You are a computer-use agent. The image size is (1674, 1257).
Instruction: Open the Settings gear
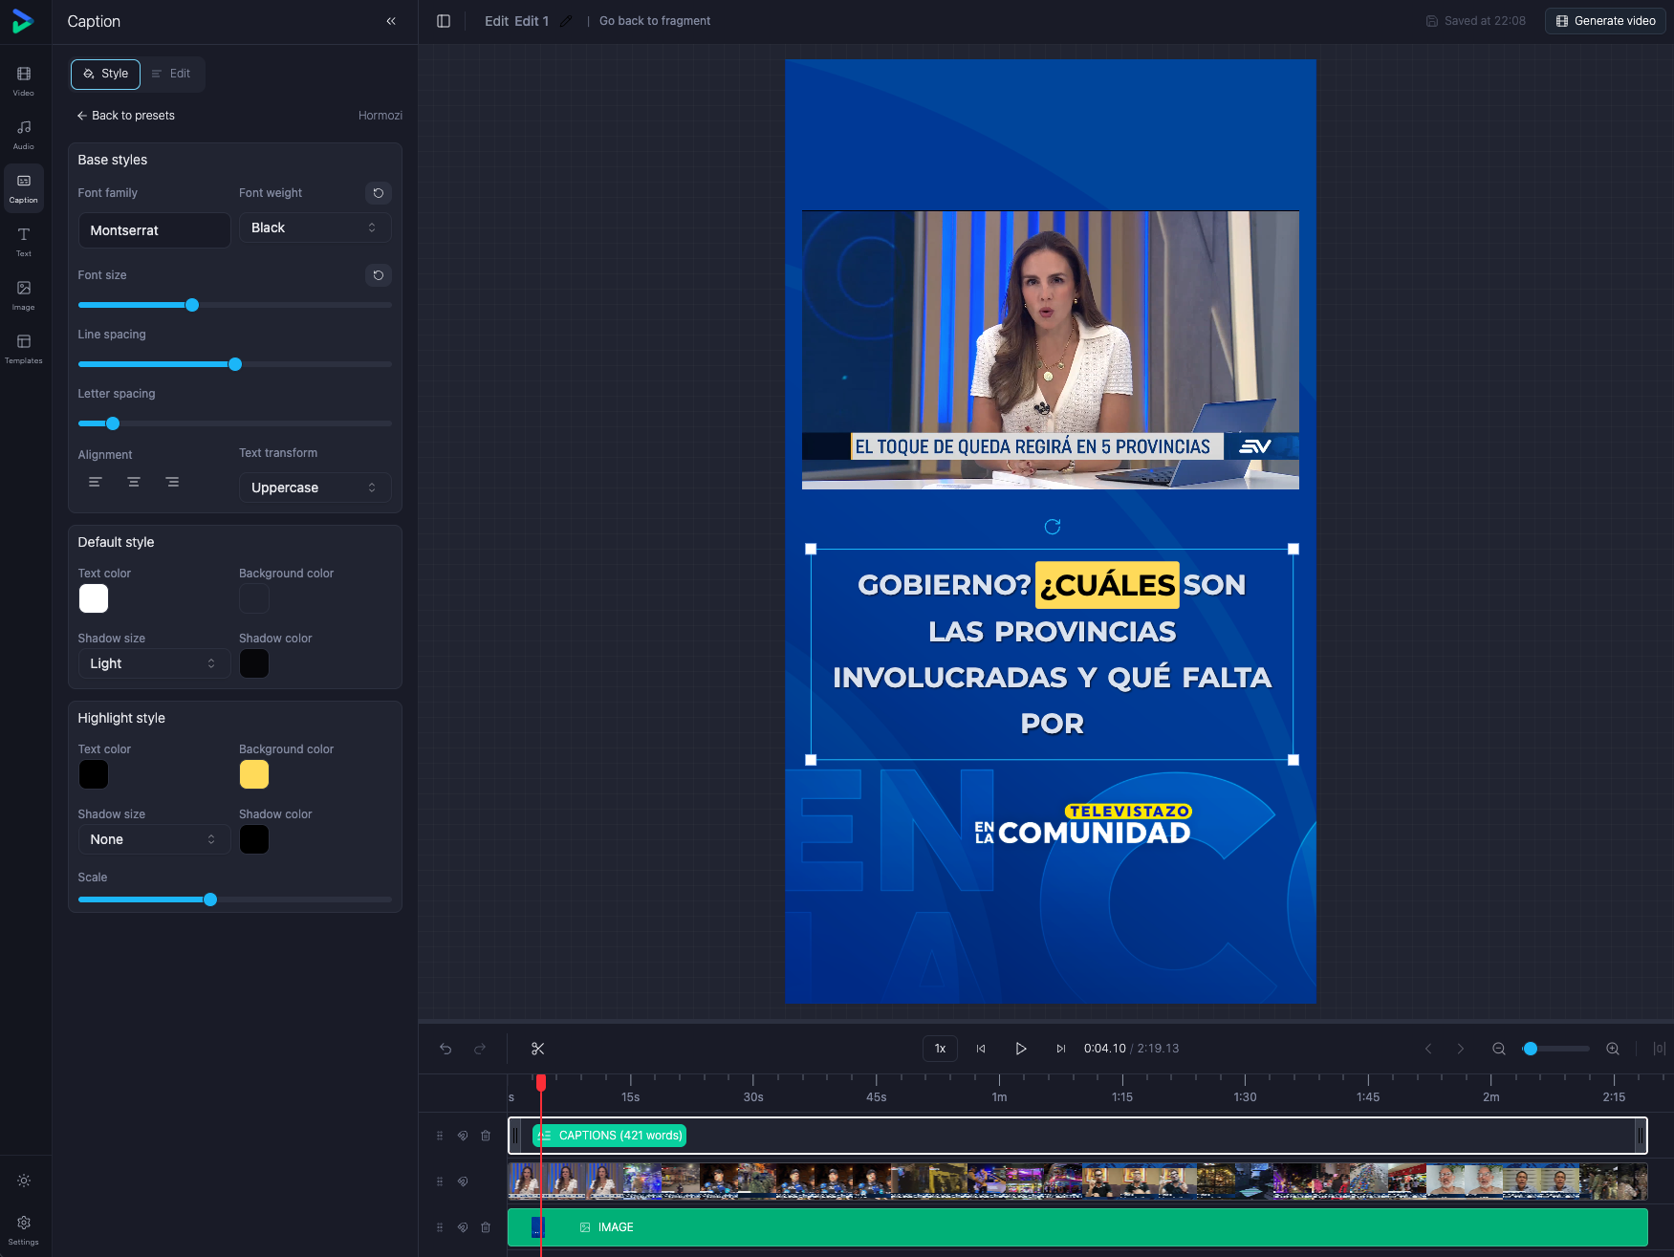click(x=24, y=1228)
